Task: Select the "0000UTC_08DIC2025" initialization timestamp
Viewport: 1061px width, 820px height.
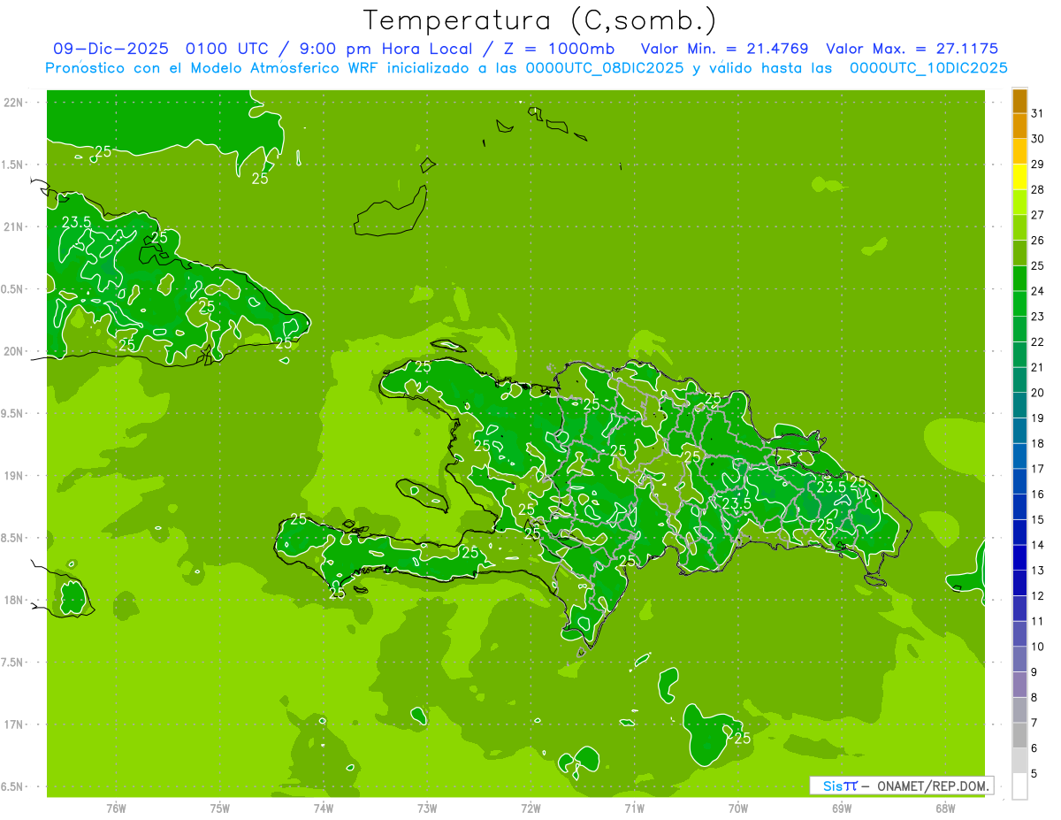Action: point(604,68)
